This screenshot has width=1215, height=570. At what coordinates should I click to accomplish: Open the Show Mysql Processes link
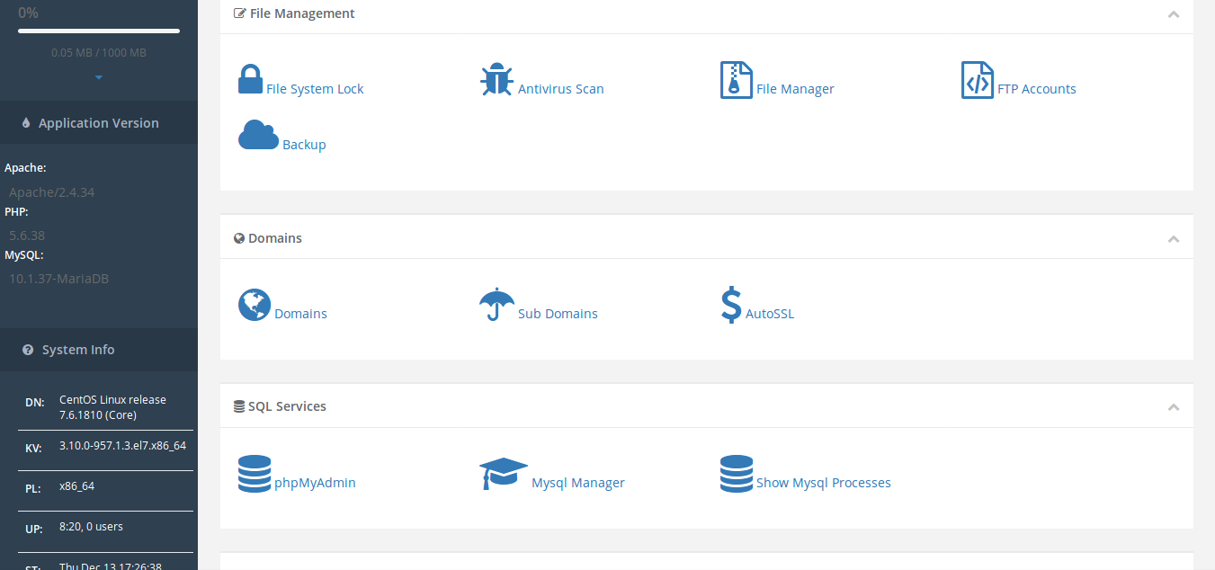823,483
